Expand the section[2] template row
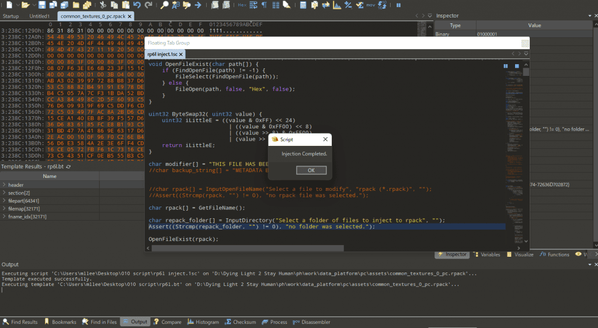 click(4, 193)
